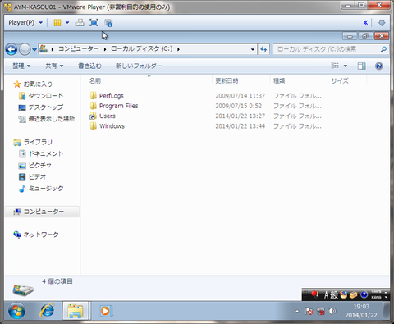
Task: Click コンピューター in address bar
Action: [79, 49]
